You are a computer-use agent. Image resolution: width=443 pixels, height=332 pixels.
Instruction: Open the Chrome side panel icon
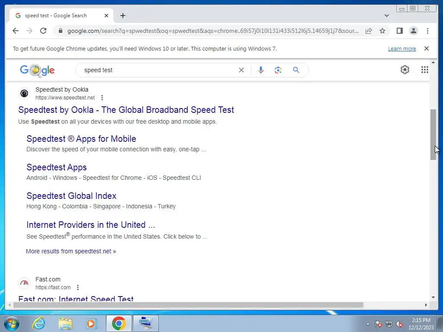point(399,31)
